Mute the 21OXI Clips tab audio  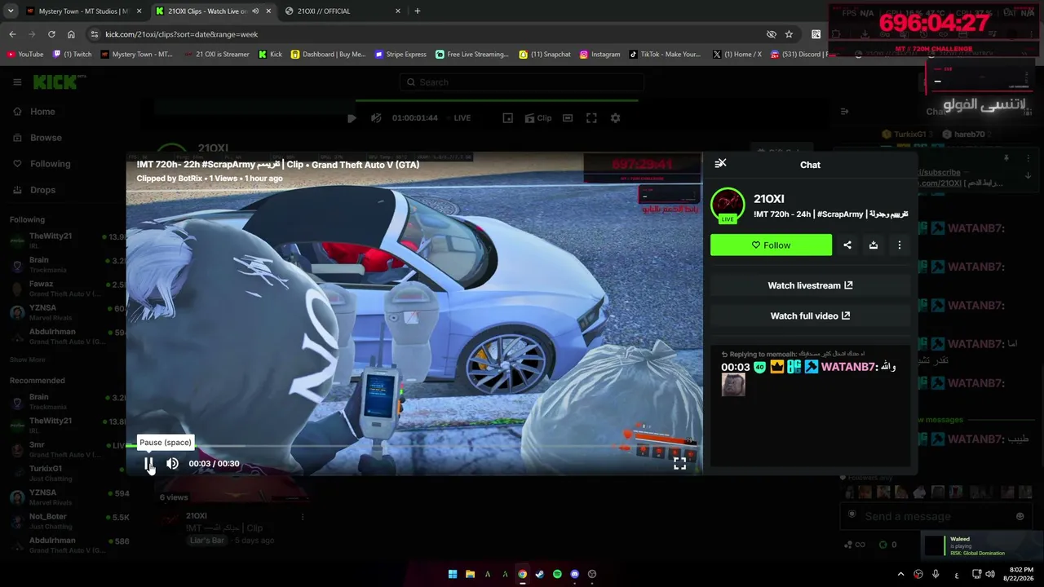pos(256,11)
